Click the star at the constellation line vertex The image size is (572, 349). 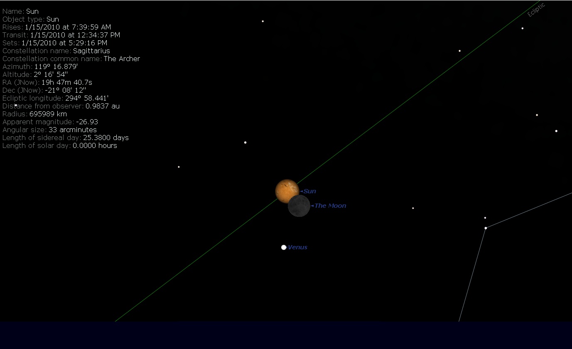pos(486,228)
